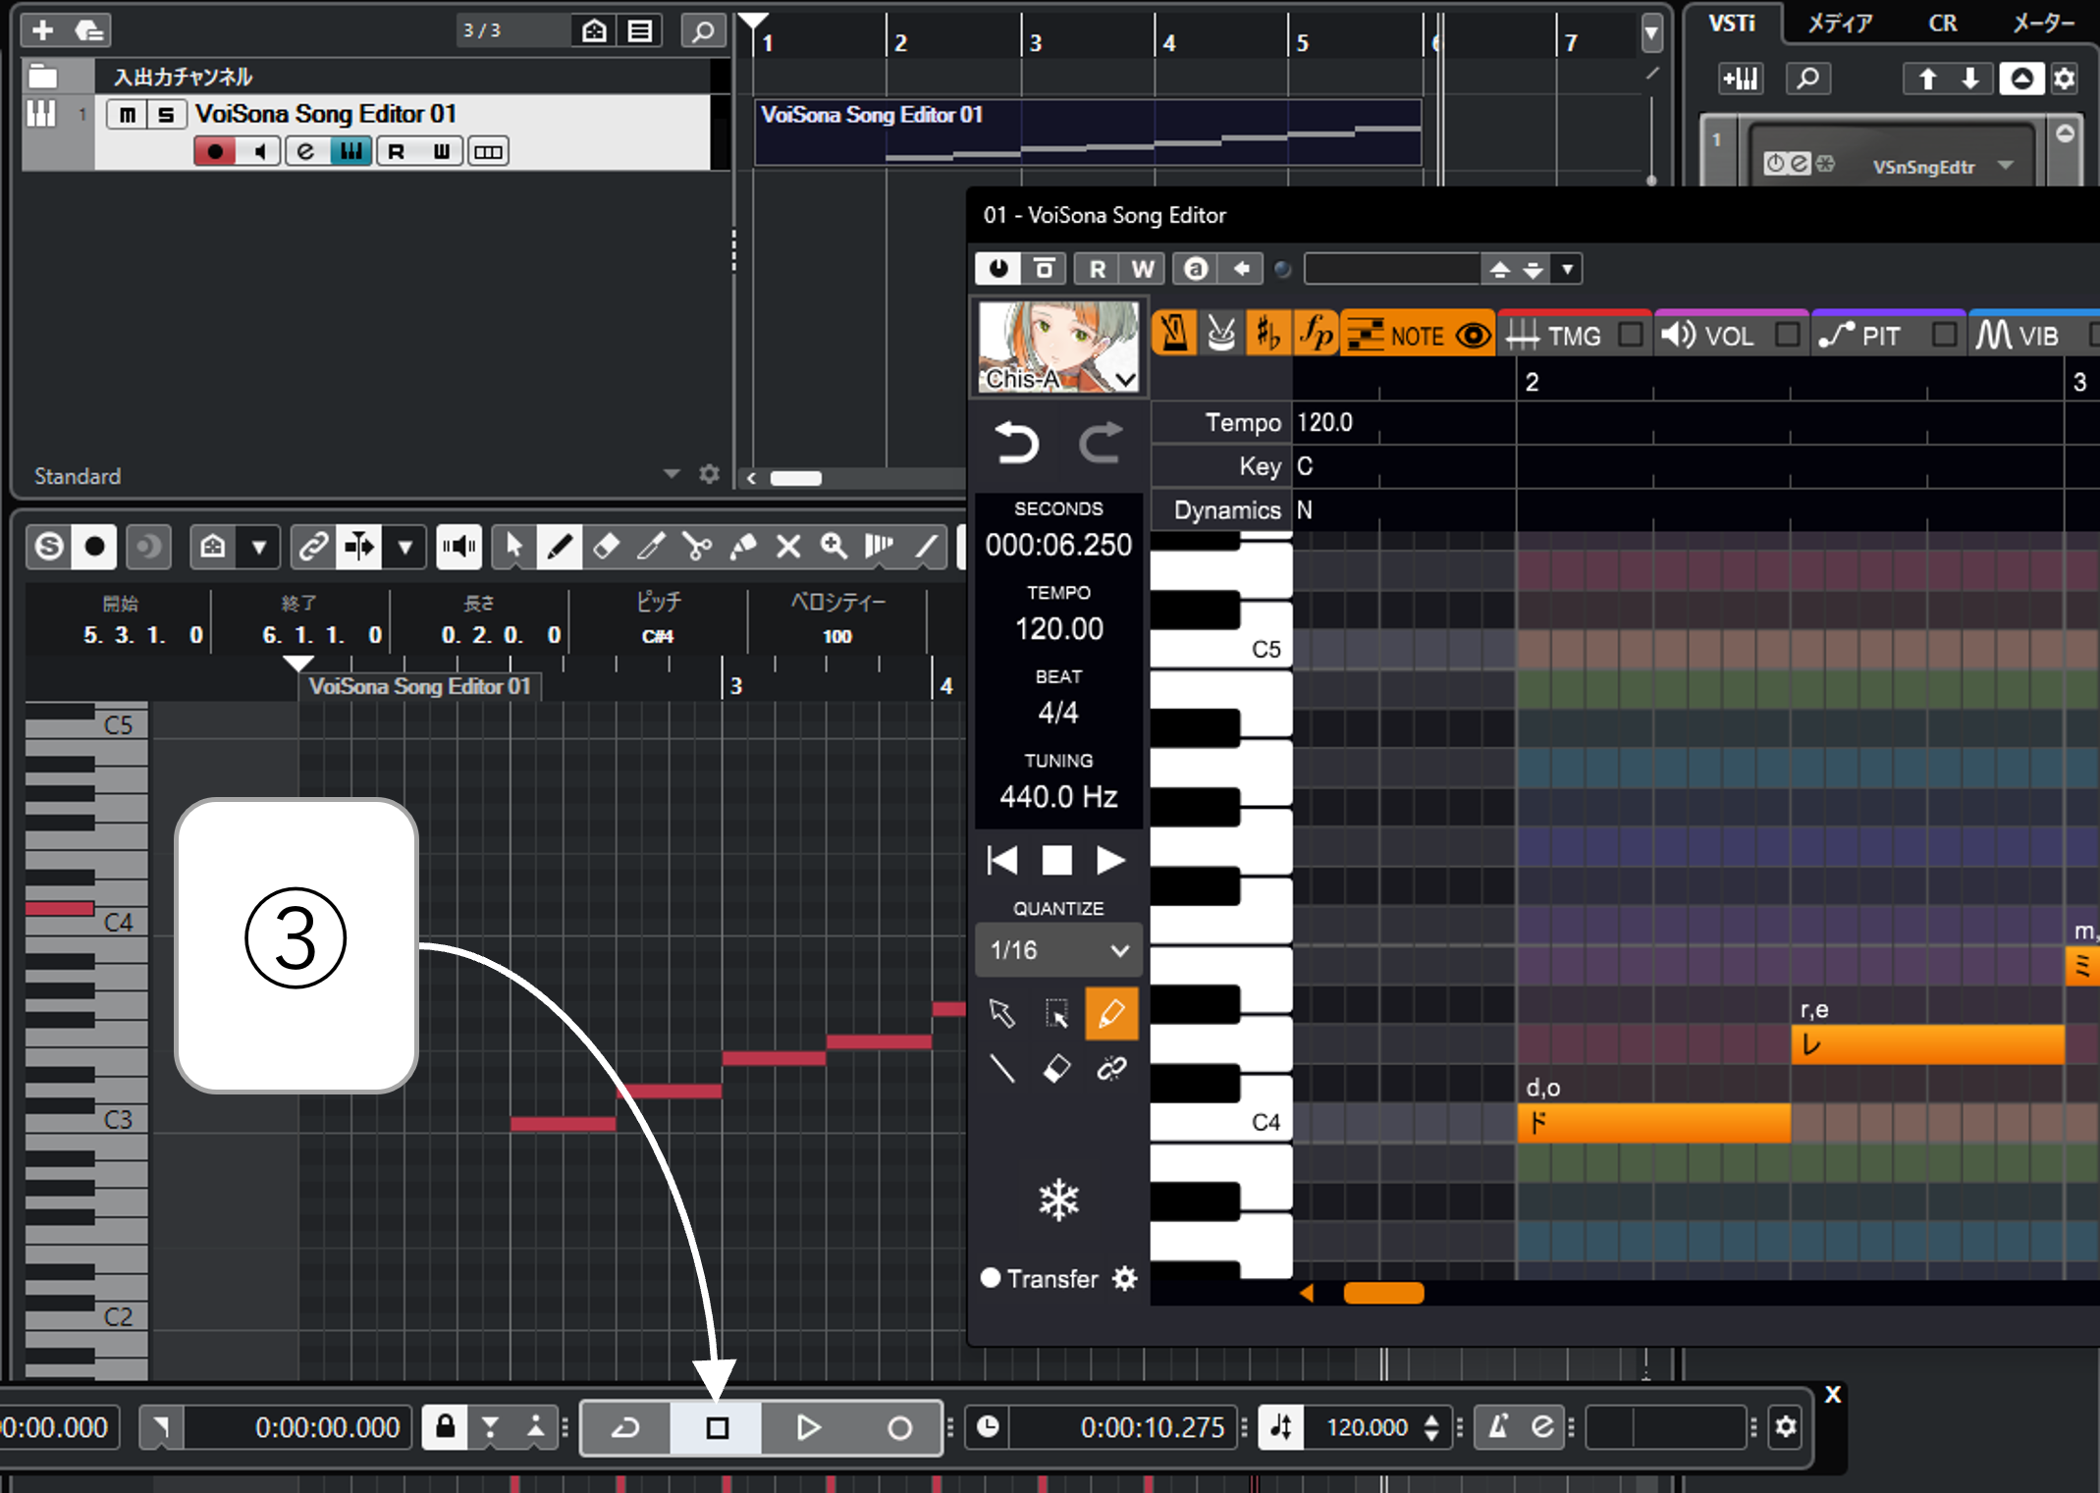Select the scissors split tool

tap(697, 547)
